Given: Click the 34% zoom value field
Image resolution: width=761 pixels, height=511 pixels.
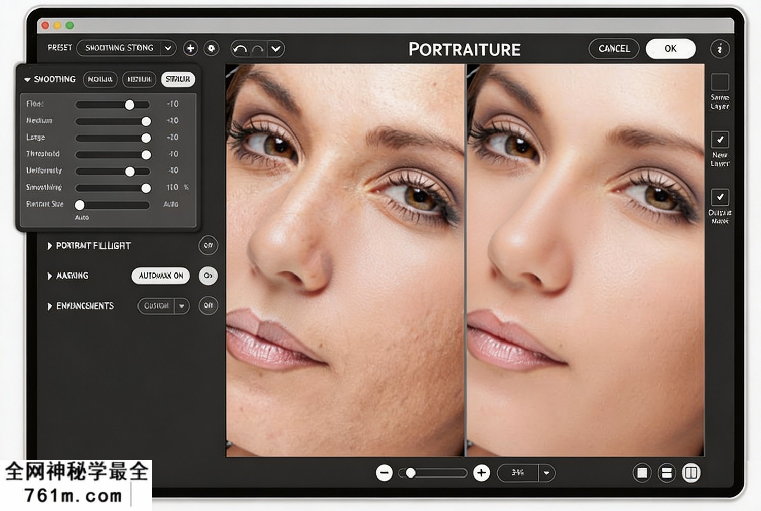Looking at the screenshot, I should coord(518,473).
